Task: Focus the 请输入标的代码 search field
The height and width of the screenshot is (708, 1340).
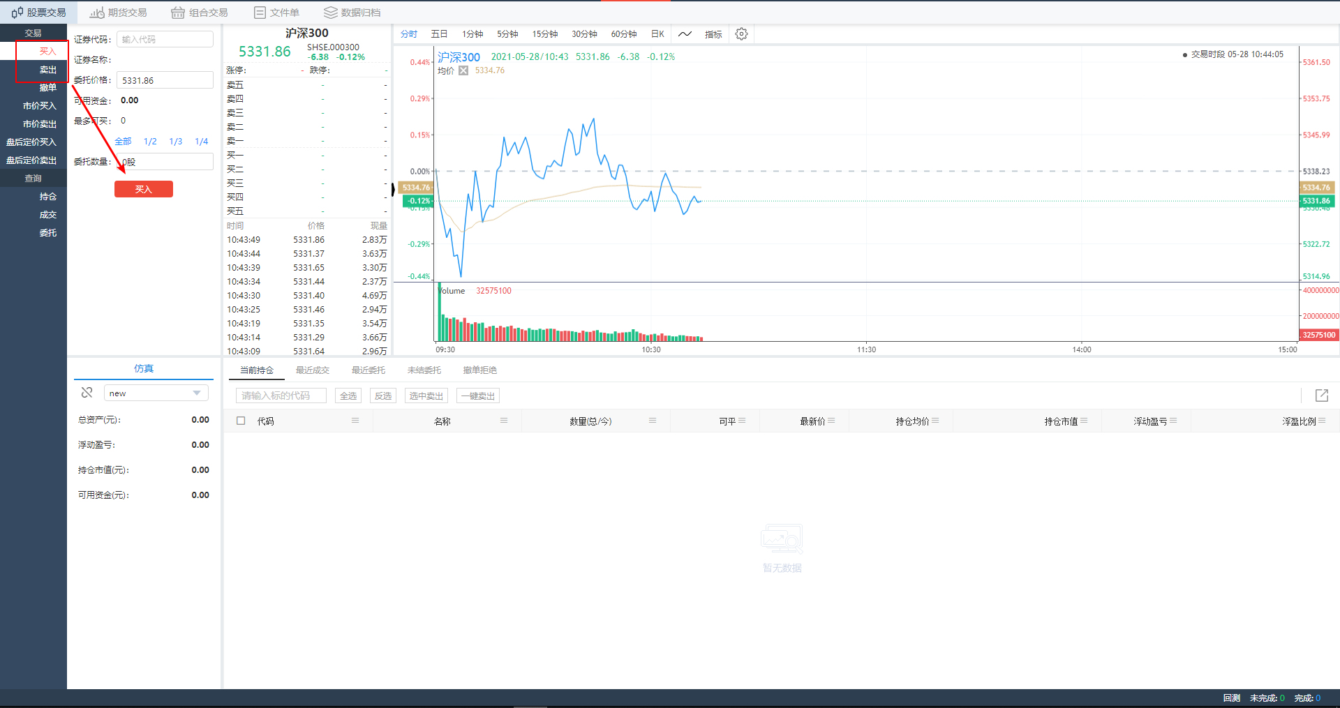Action: click(281, 396)
